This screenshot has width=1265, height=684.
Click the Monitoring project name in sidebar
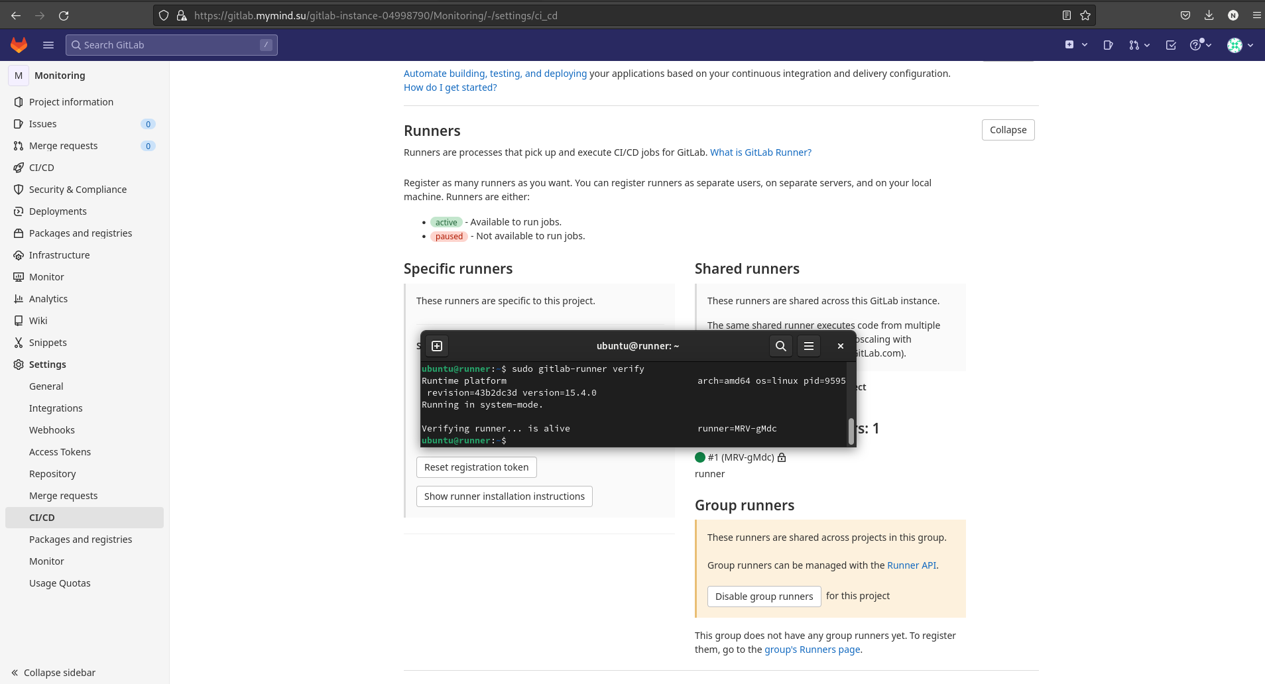coord(60,76)
